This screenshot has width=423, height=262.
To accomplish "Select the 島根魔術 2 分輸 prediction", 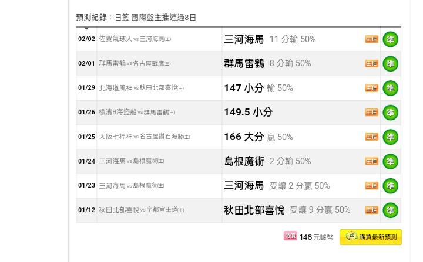I will click(268, 161).
